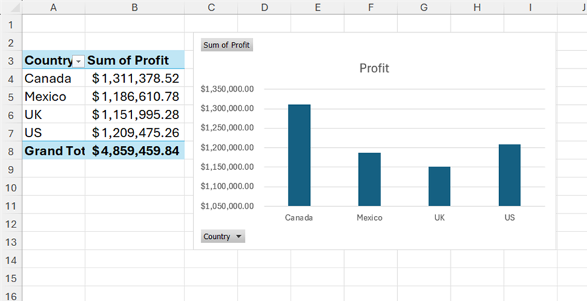
Task: Select row 12 header
Action: tap(11, 223)
